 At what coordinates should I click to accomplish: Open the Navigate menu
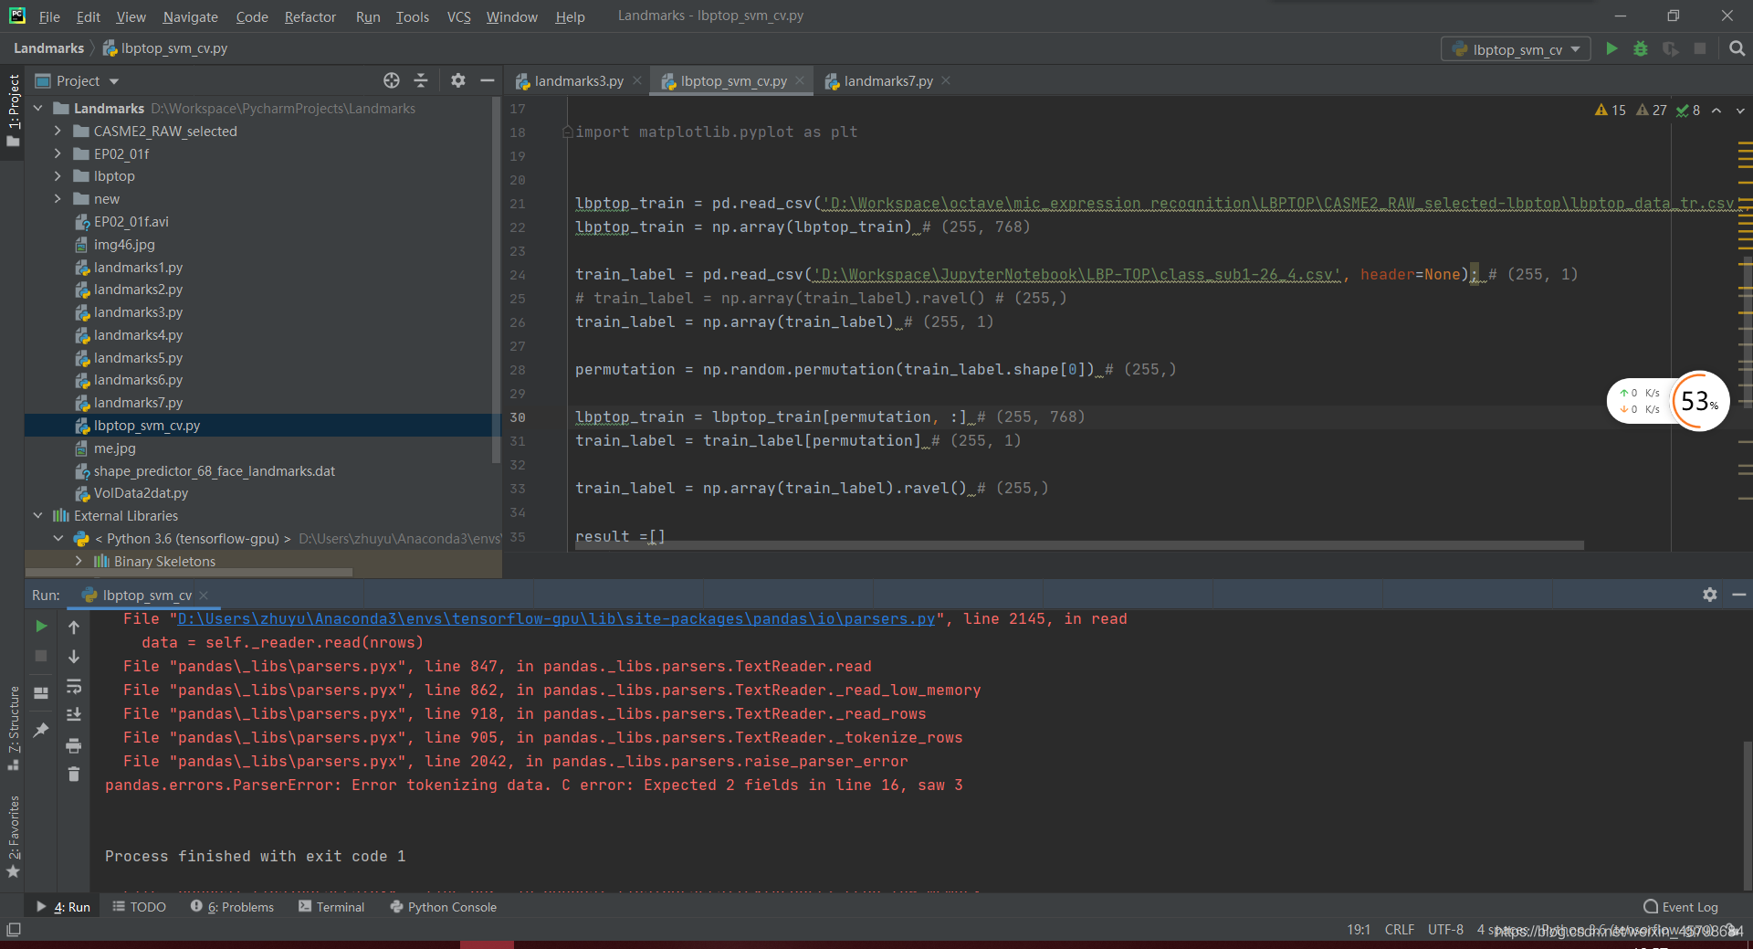click(191, 16)
